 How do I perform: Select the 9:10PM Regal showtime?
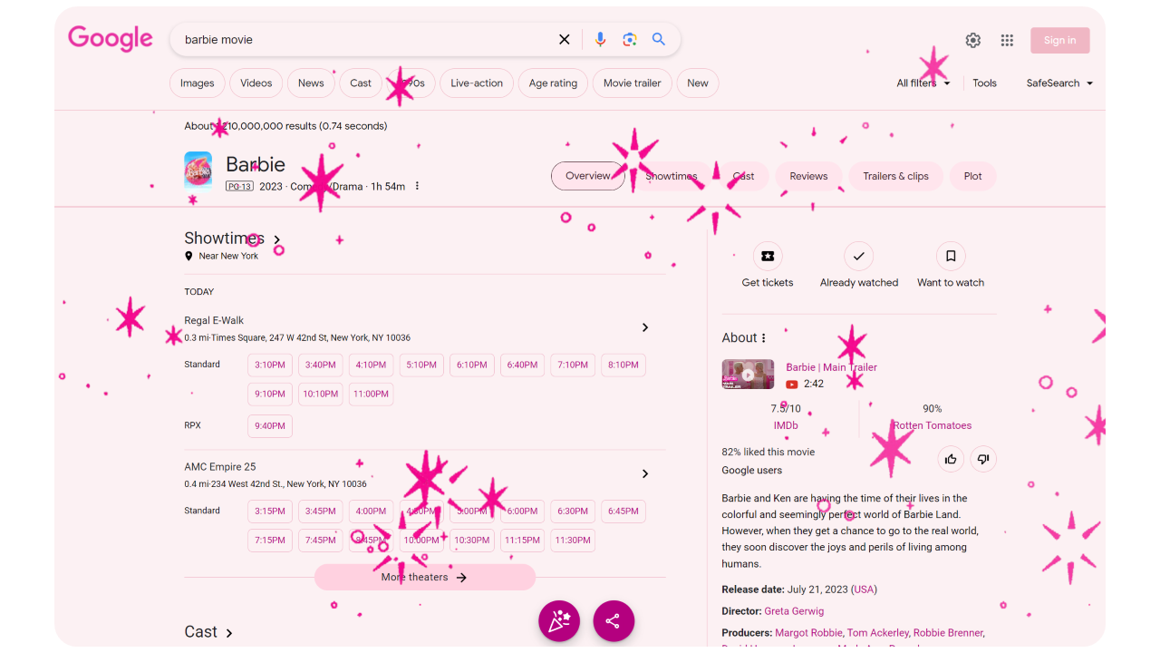click(270, 395)
